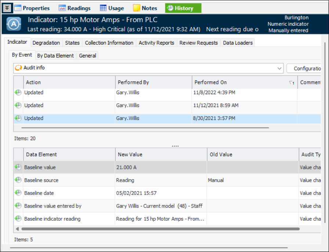This screenshot has width=329, height=252.
Task: Sort by the Performed By column header
Action: click(153, 82)
